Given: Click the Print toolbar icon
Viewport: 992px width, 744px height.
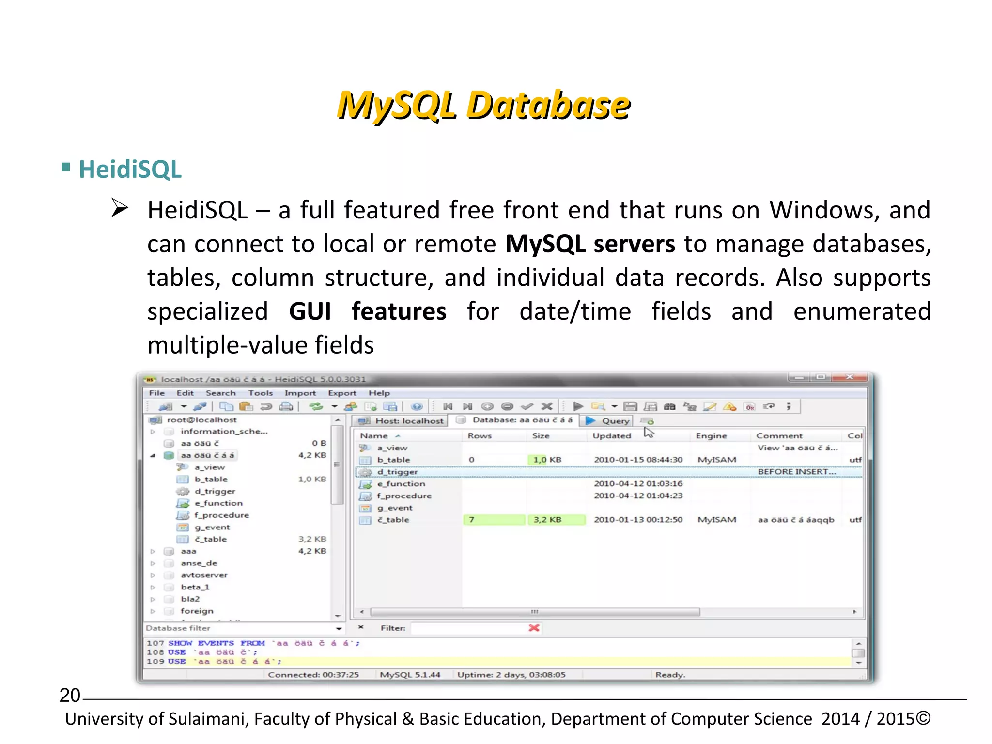Looking at the screenshot, I should (286, 406).
